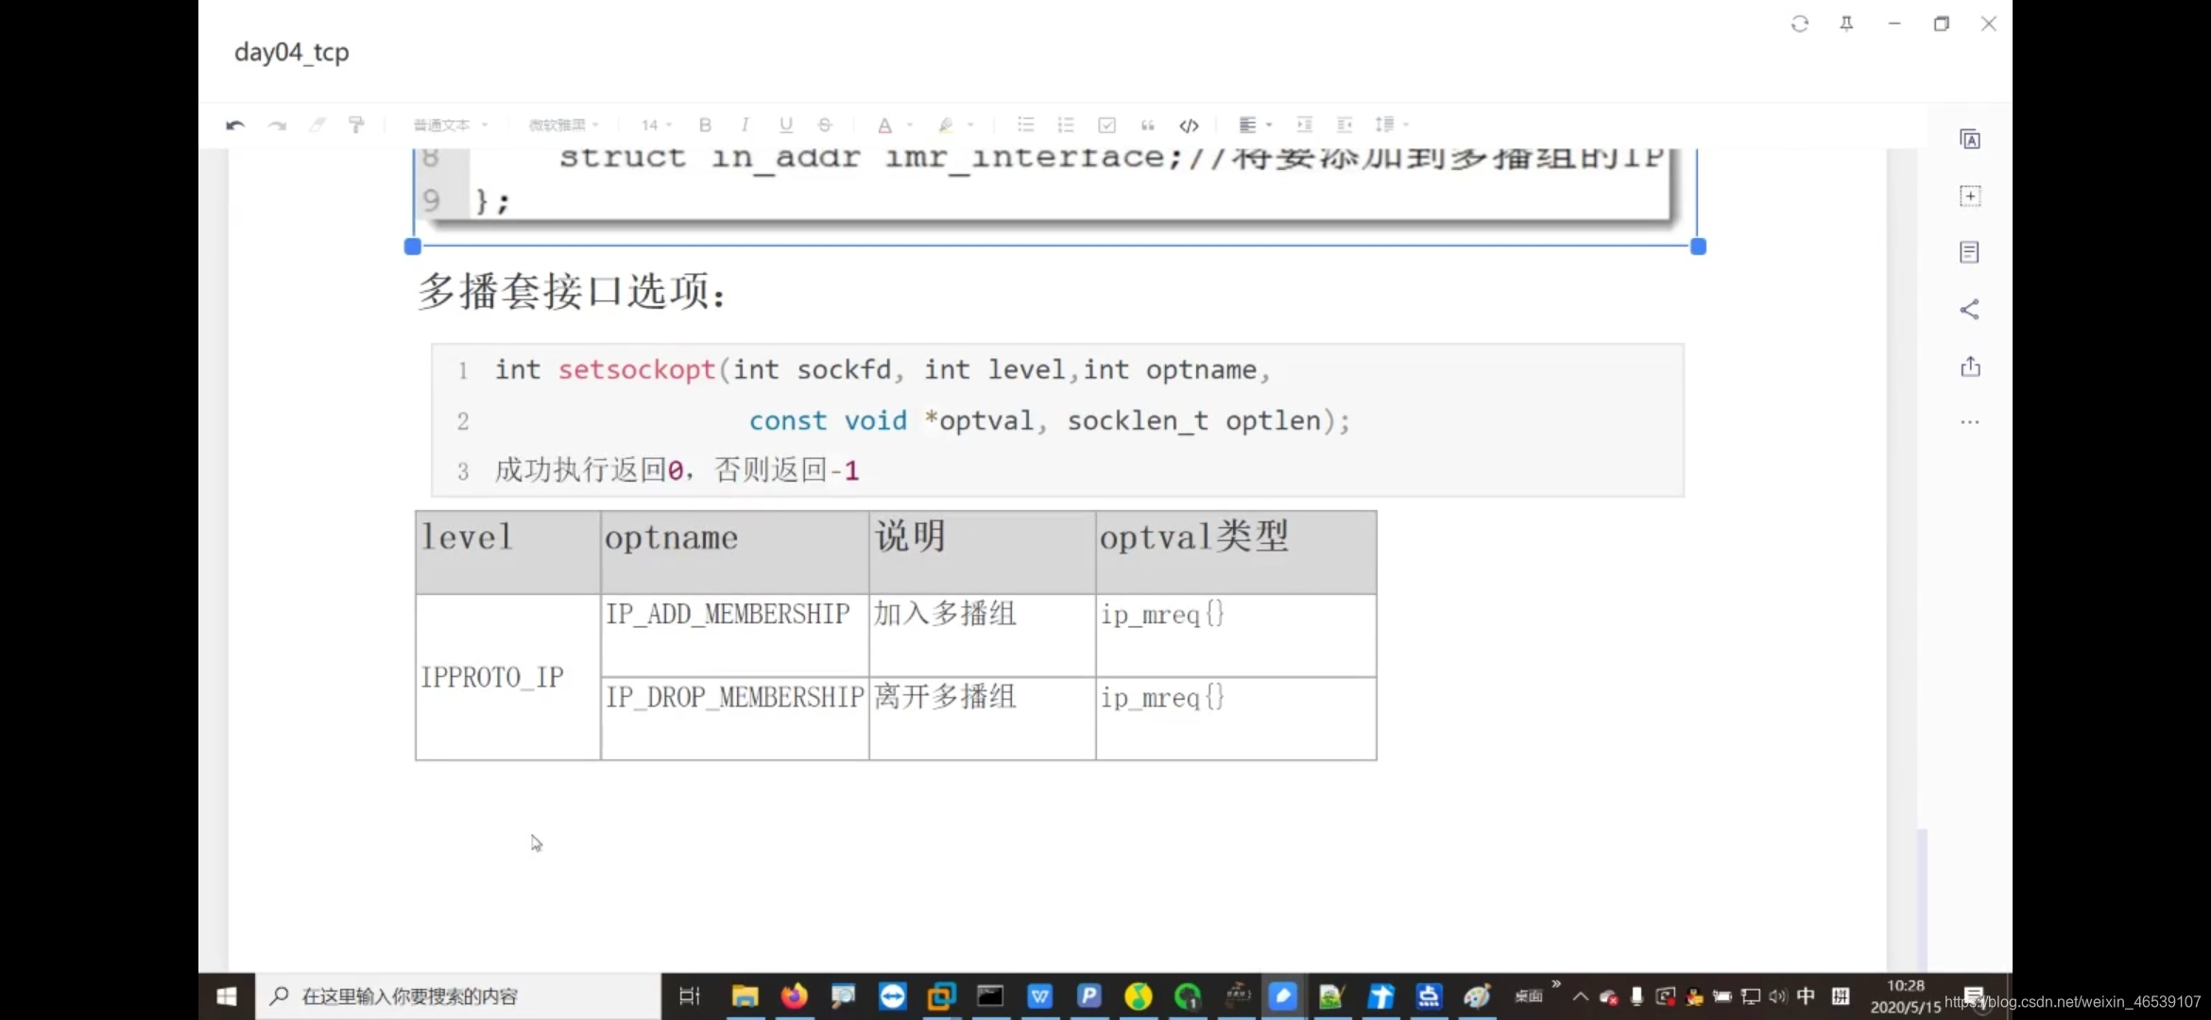Open the 普通文本 paragraph style dropdown

click(x=451, y=125)
